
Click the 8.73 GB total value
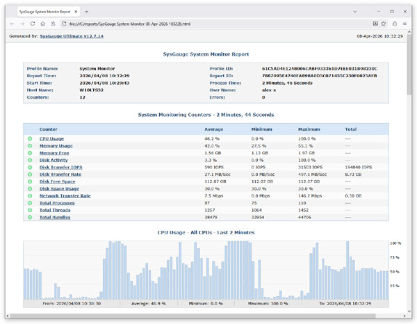353,175
